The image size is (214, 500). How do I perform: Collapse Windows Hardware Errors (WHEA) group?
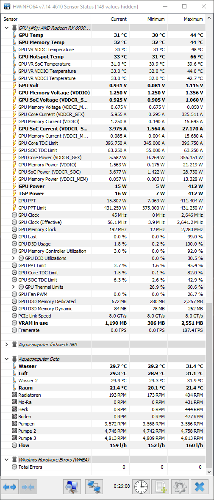[x=6, y=459]
